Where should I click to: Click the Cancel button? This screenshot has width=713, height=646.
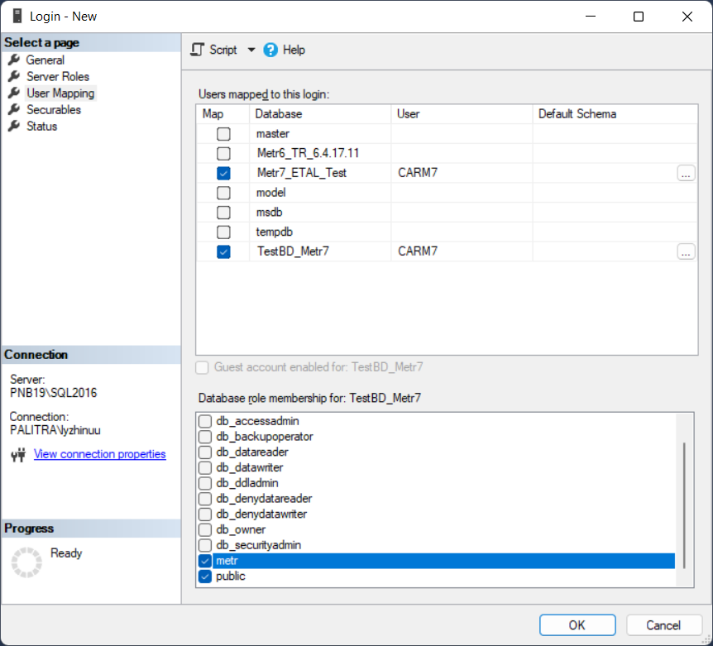[663, 625]
